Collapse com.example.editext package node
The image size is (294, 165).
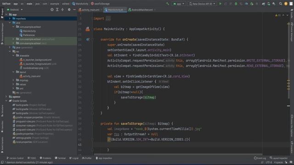click(13, 27)
